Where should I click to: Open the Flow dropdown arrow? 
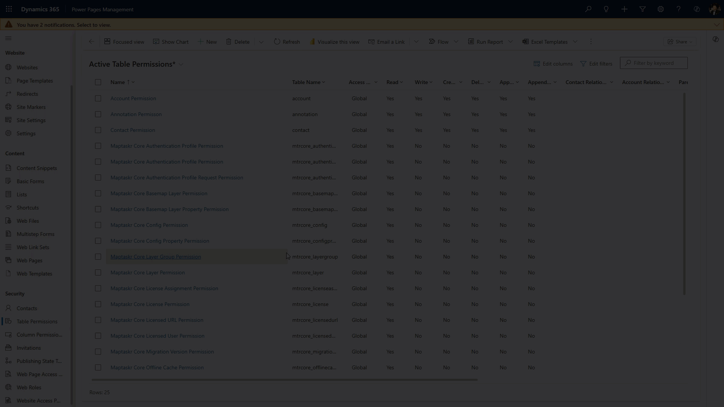point(456,41)
